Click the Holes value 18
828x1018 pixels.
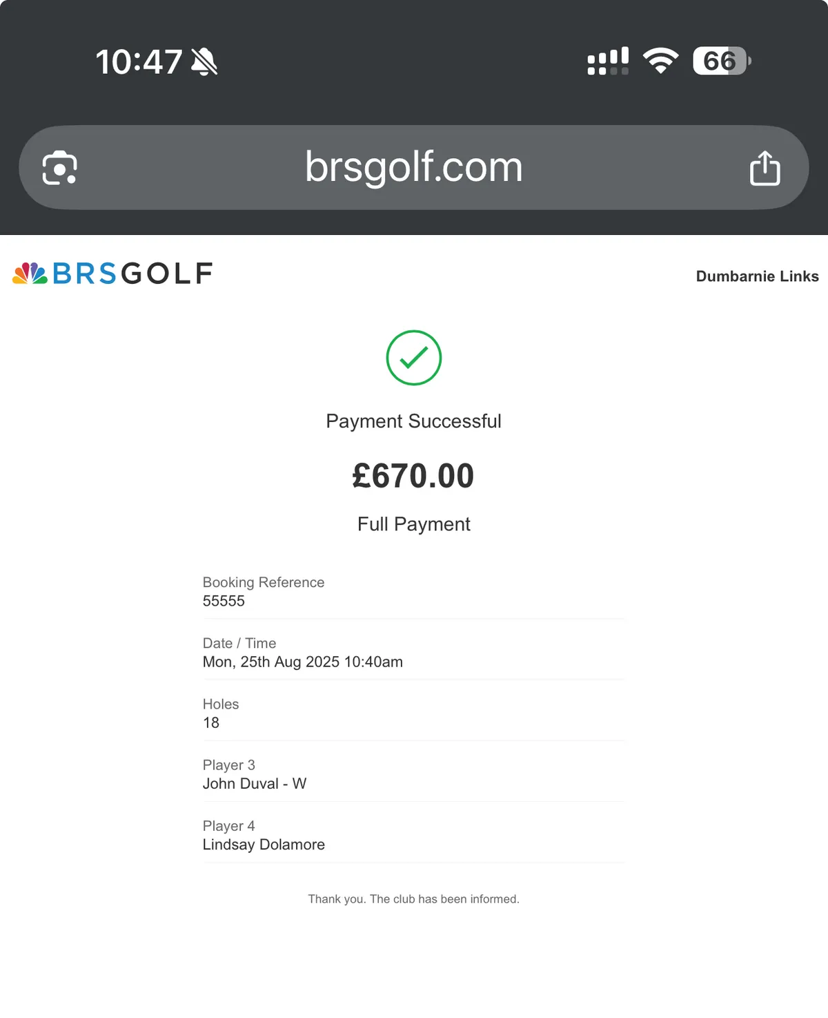211,722
